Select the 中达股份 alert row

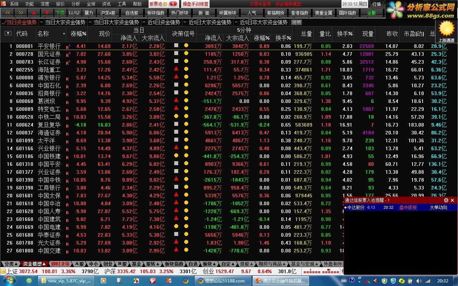(x=400, y=207)
